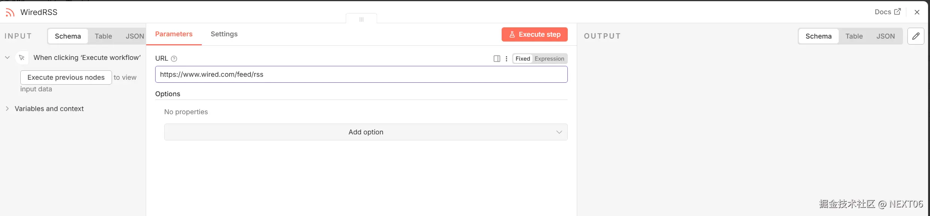Select the Parameters tab

[x=174, y=34]
